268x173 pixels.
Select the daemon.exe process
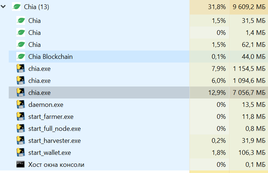46,105
